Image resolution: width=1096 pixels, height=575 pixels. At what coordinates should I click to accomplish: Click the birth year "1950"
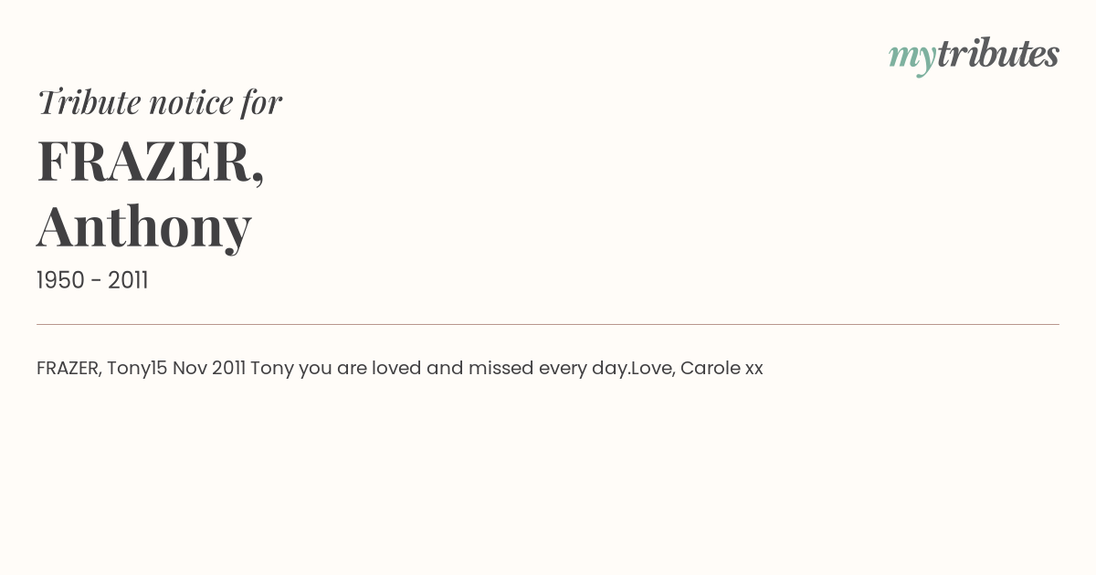[60, 280]
